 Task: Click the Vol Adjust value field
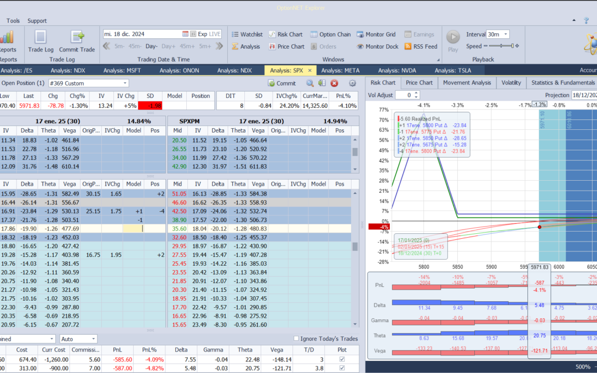tap(404, 95)
